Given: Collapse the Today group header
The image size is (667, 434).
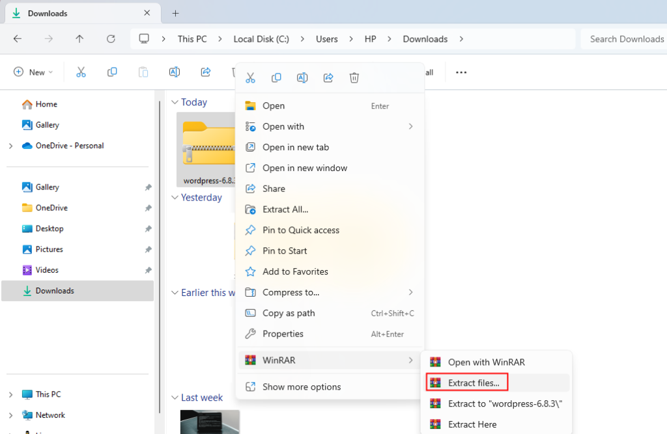Looking at the screenshot, I should coord(174,102).
